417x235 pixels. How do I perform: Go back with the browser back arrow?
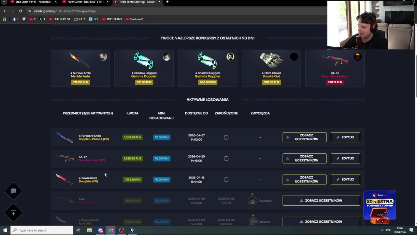5,11
